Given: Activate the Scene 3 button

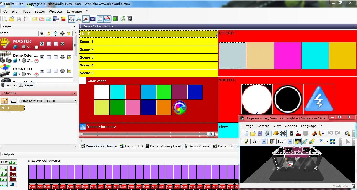Looking at the screenshot, I should [148, 58].
